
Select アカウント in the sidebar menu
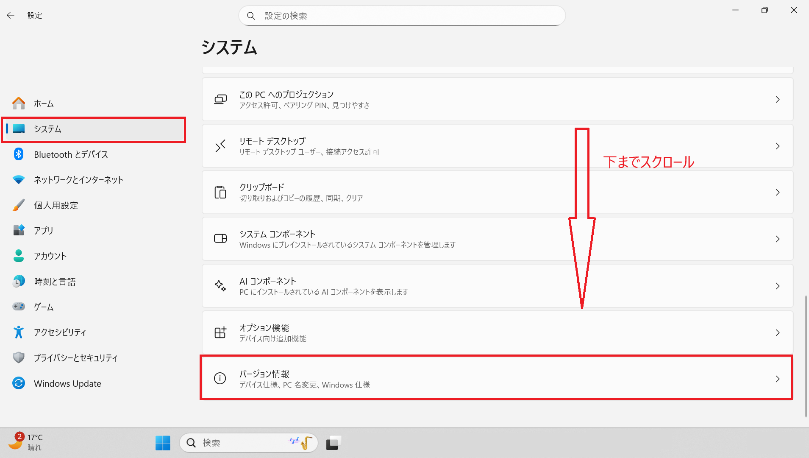pos(50,256)
